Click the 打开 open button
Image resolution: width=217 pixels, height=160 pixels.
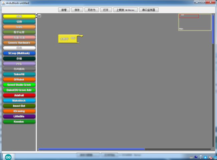106,10
